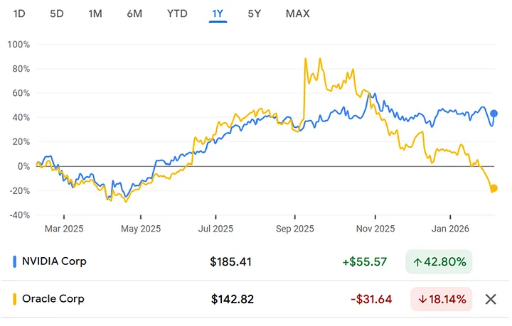Select the 1M time range tab
Image resolution: width=512 pixels, height=326 pixels.
pyautogui.click(x=95, y=13)
